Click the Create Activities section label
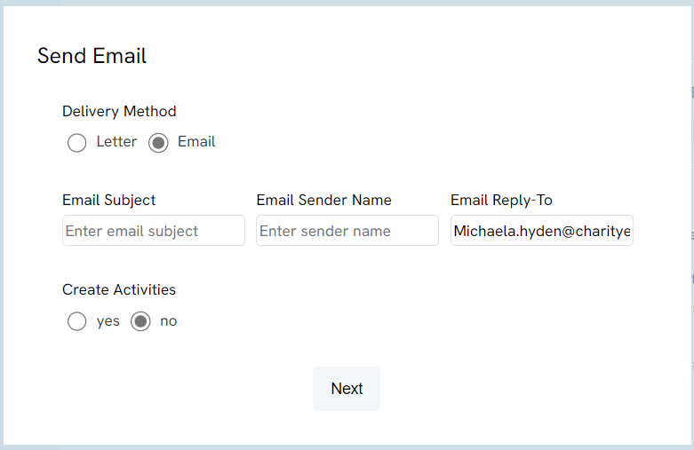 (119, 290)
